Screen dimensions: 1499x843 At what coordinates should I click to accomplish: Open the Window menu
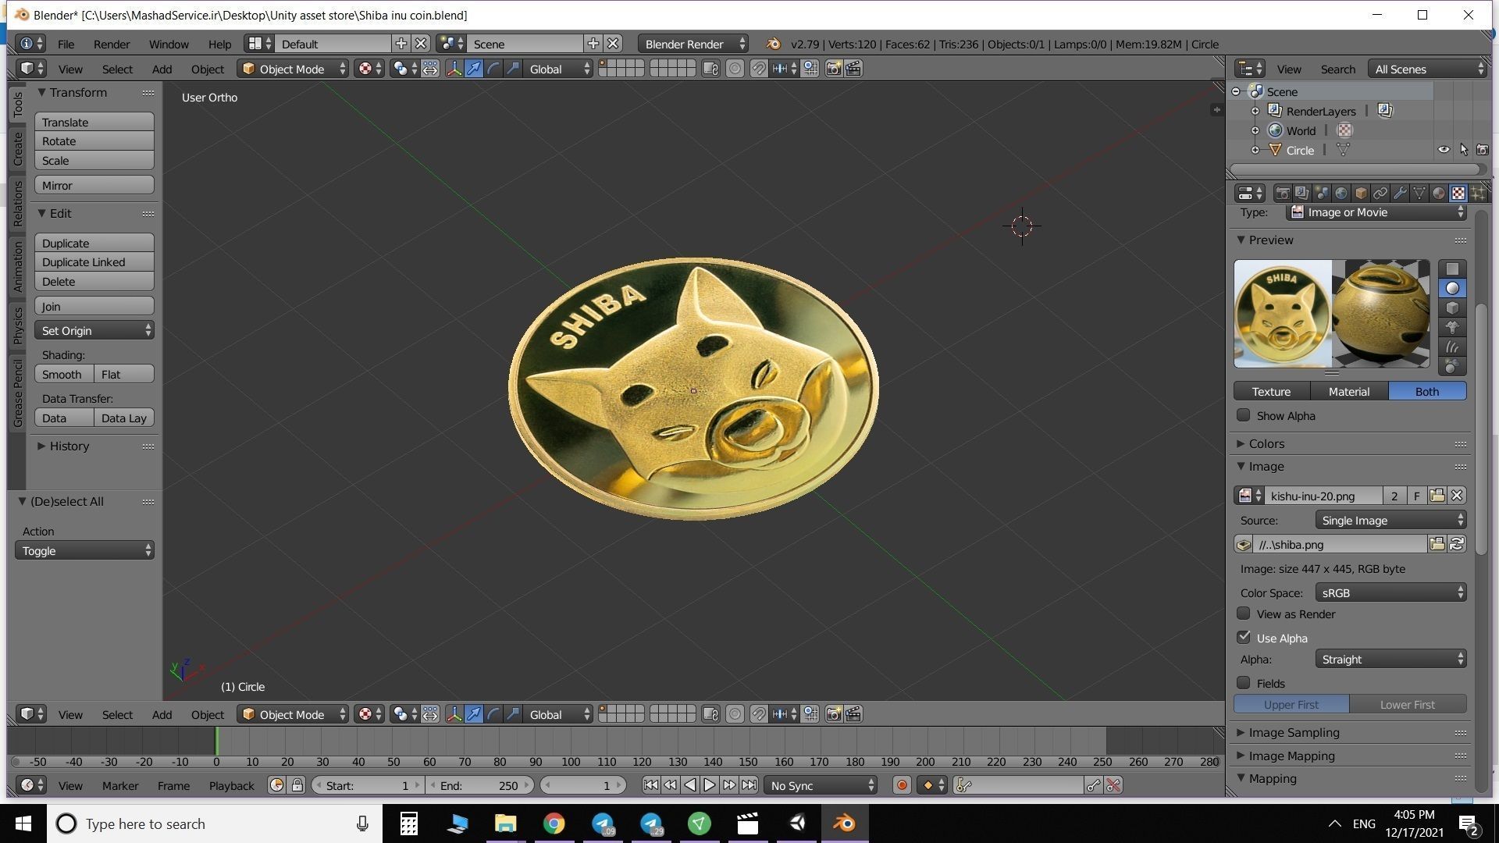coord(169,44)
